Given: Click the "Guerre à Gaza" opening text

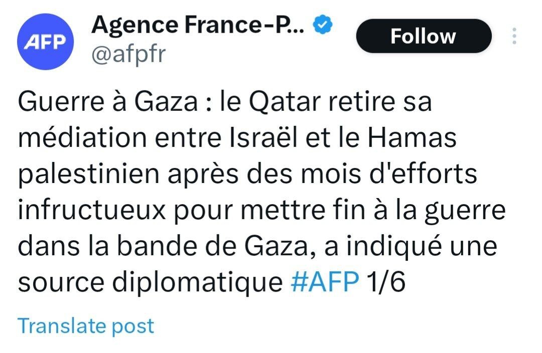Looking at the screenshot, I should [x=107, y=104].
